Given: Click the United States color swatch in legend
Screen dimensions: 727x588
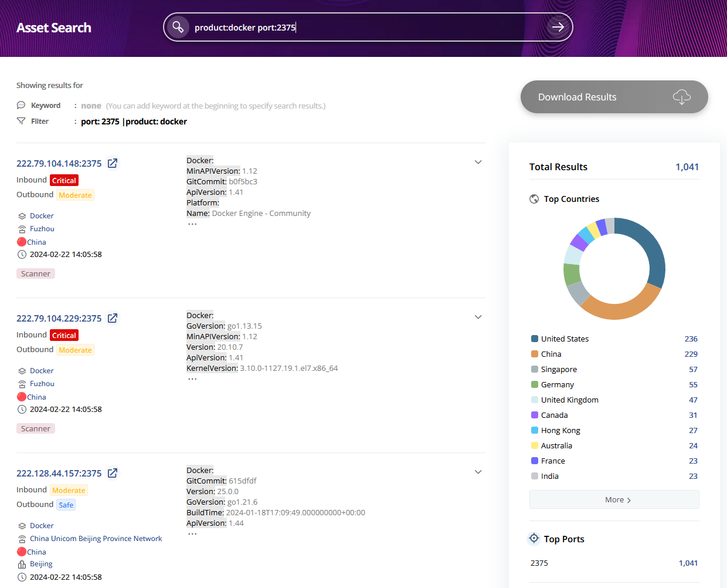Looking at the screenshot, I should 535,339.
